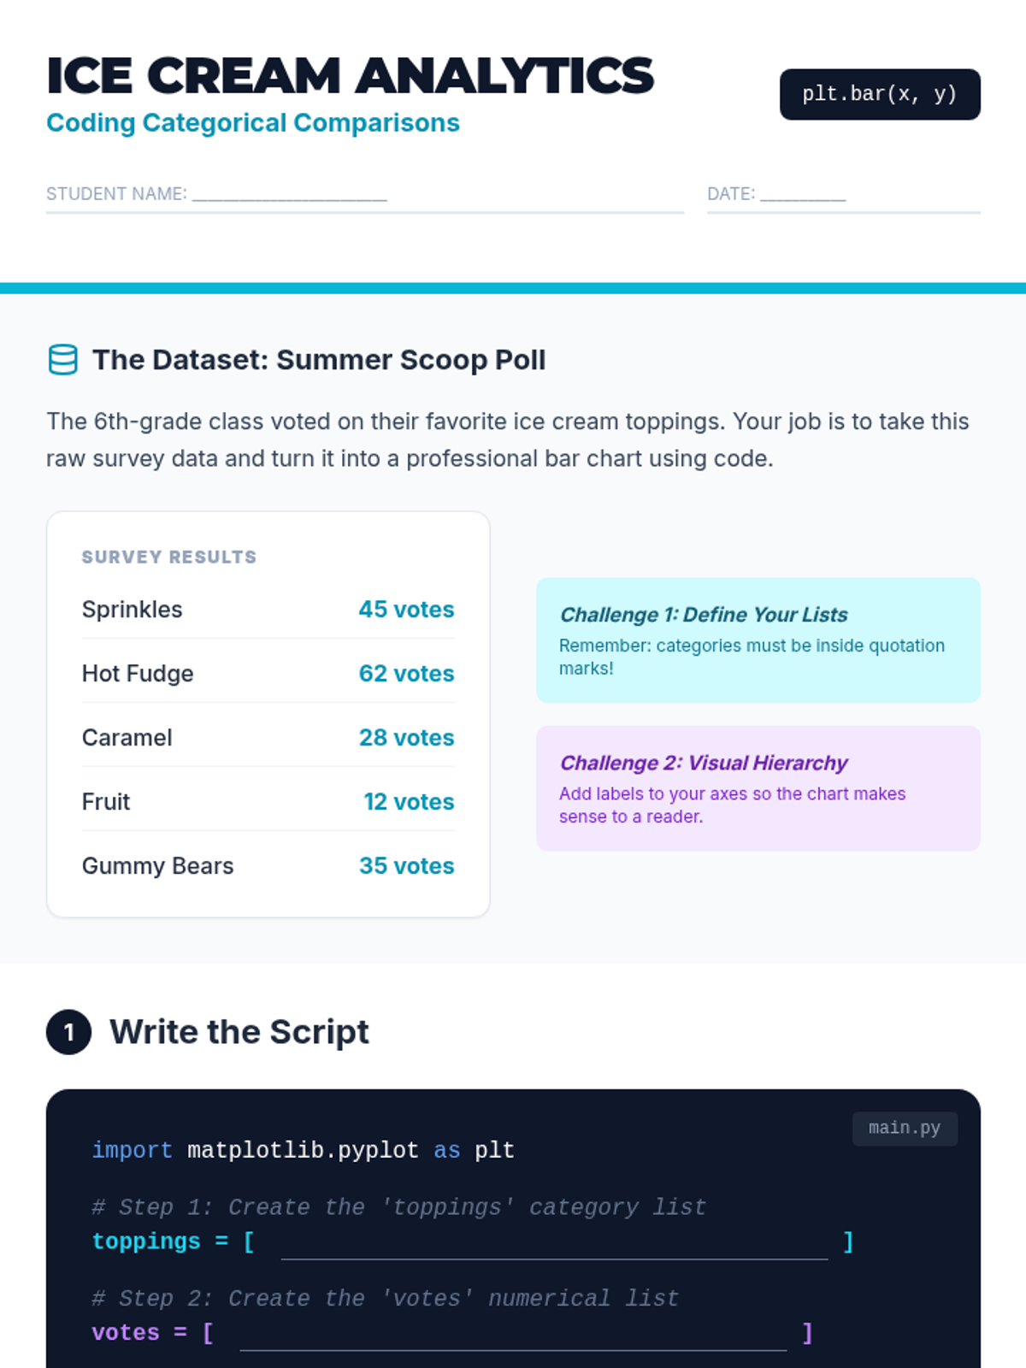
Task: Select the Challenge 1: Define Your Lists card
Action: click(758, 640)
